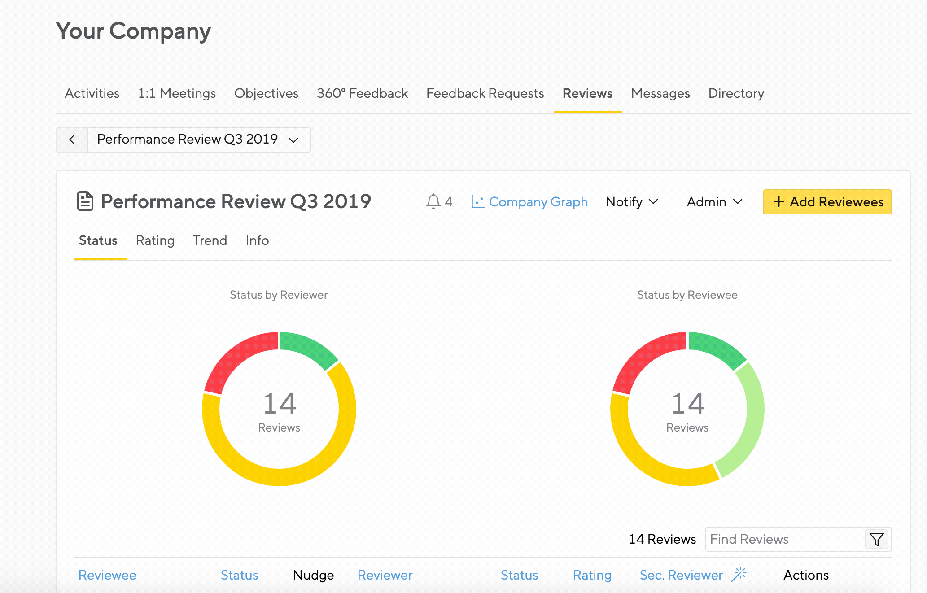Click the magic wand beside Sec. Reviewer
This screenshot has width=927, height=593.
(739, 574)
